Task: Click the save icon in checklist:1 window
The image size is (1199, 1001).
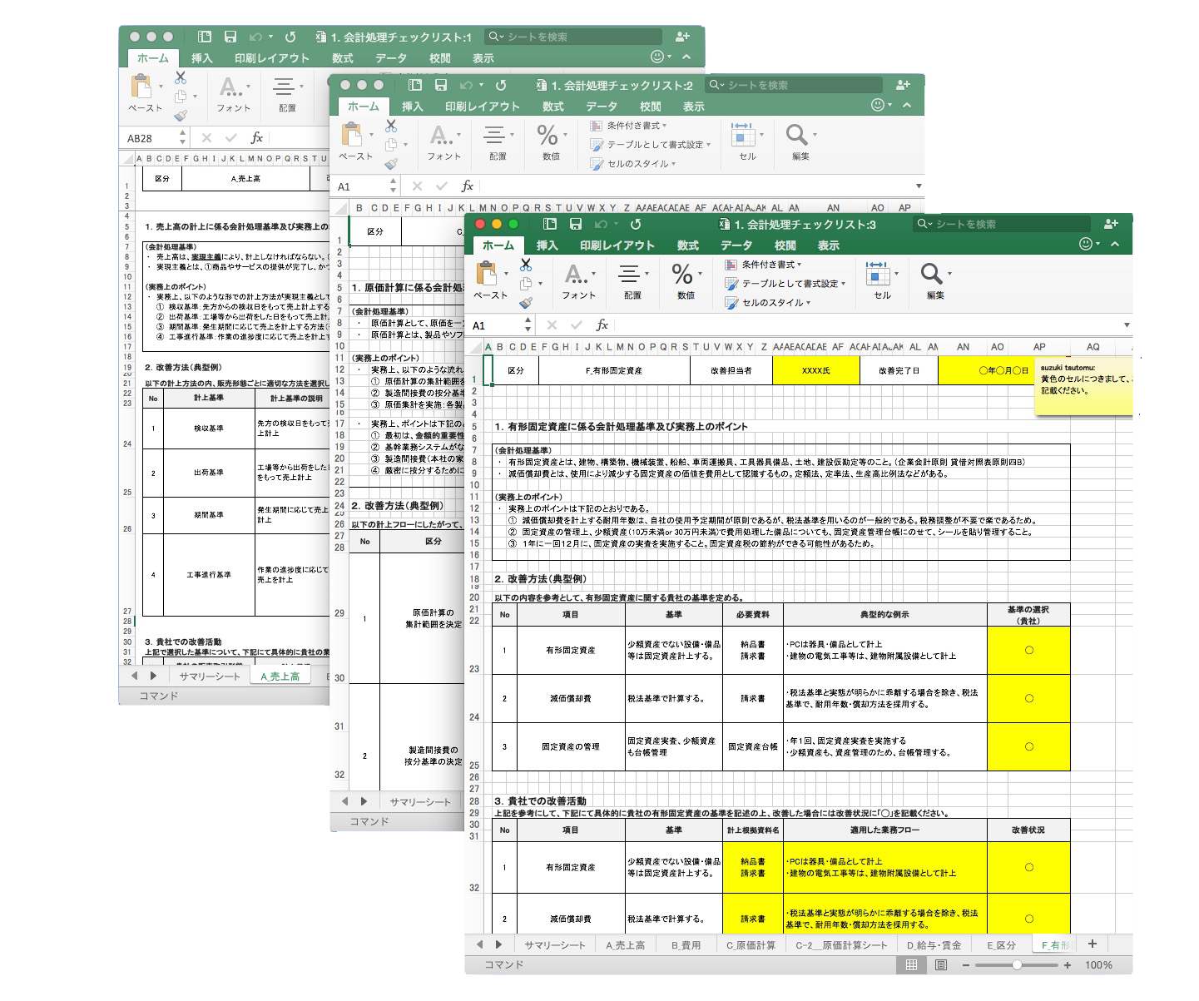Action: click(230, 37)
